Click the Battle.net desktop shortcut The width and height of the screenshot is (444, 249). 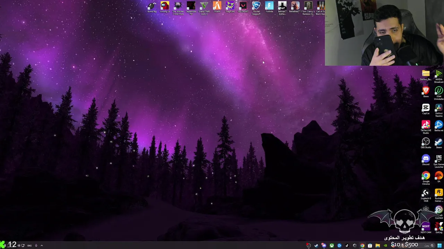point(439,126)
